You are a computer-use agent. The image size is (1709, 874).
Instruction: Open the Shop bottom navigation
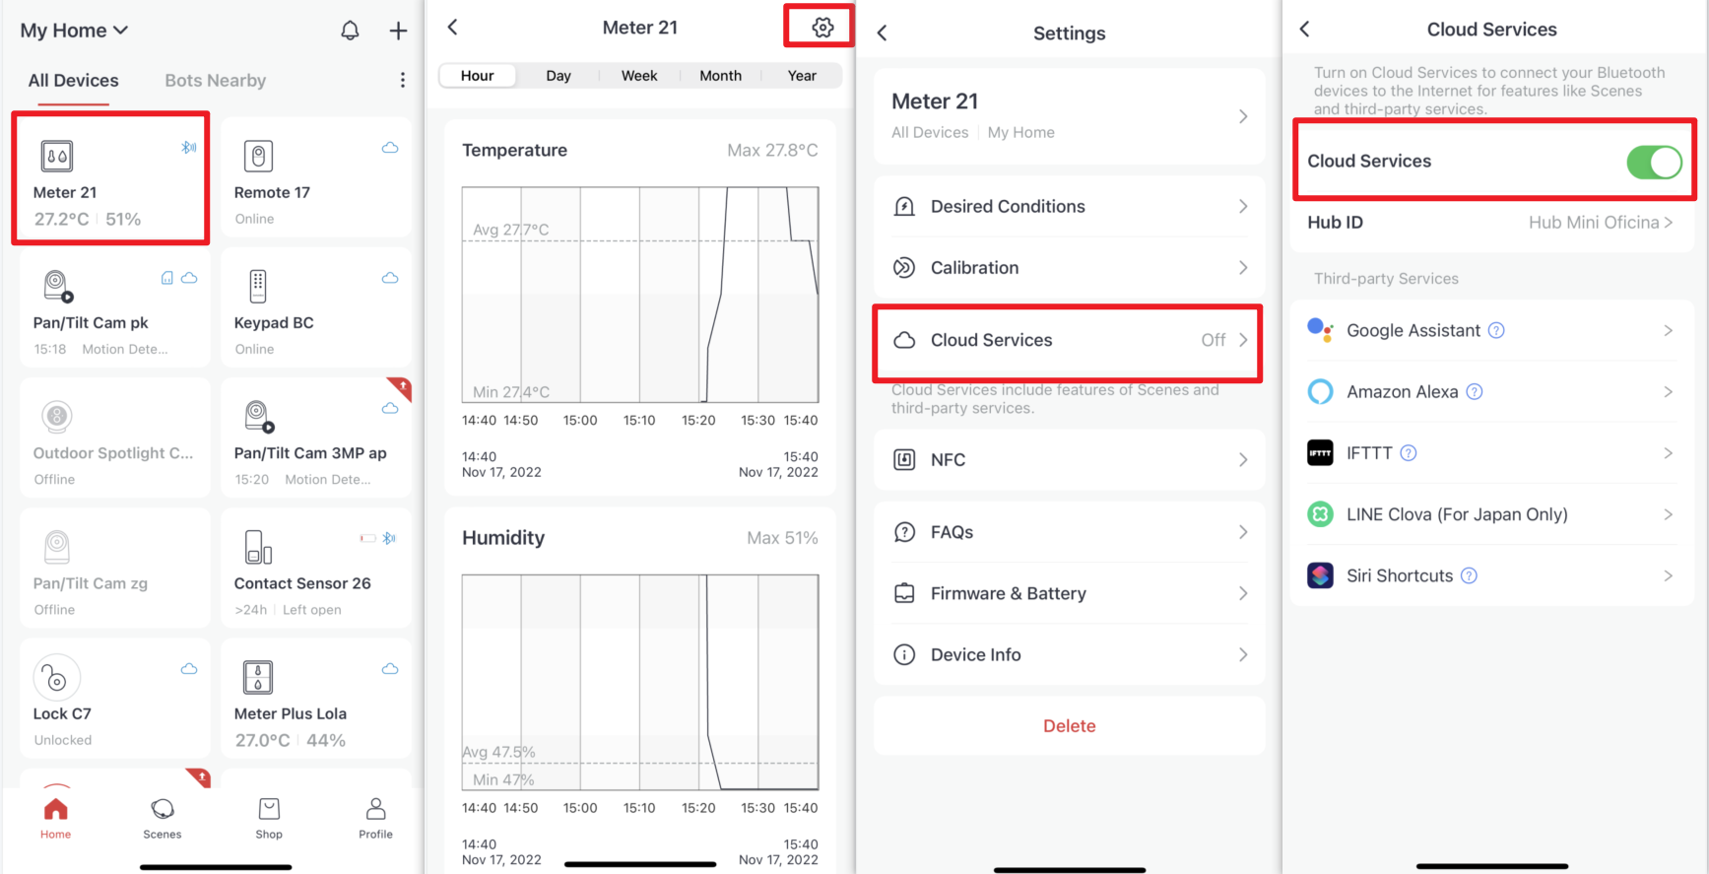click(x=269, y=818)
